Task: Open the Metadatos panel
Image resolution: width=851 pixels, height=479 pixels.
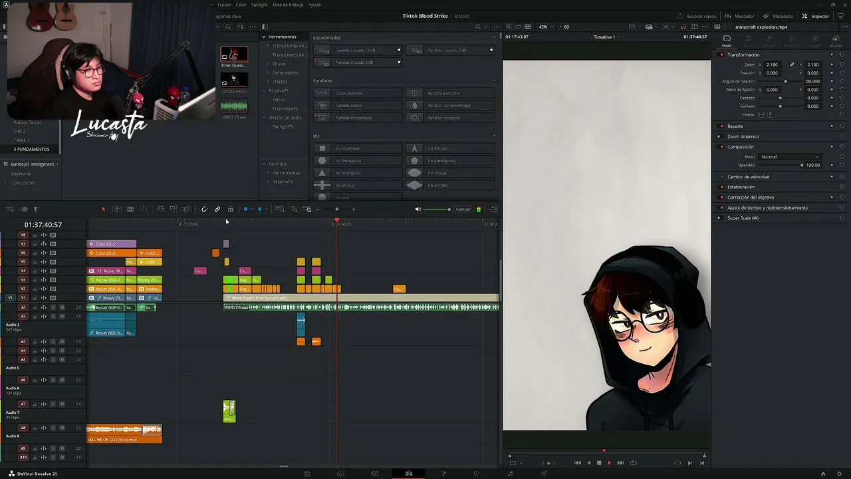Action: (778, 16)
